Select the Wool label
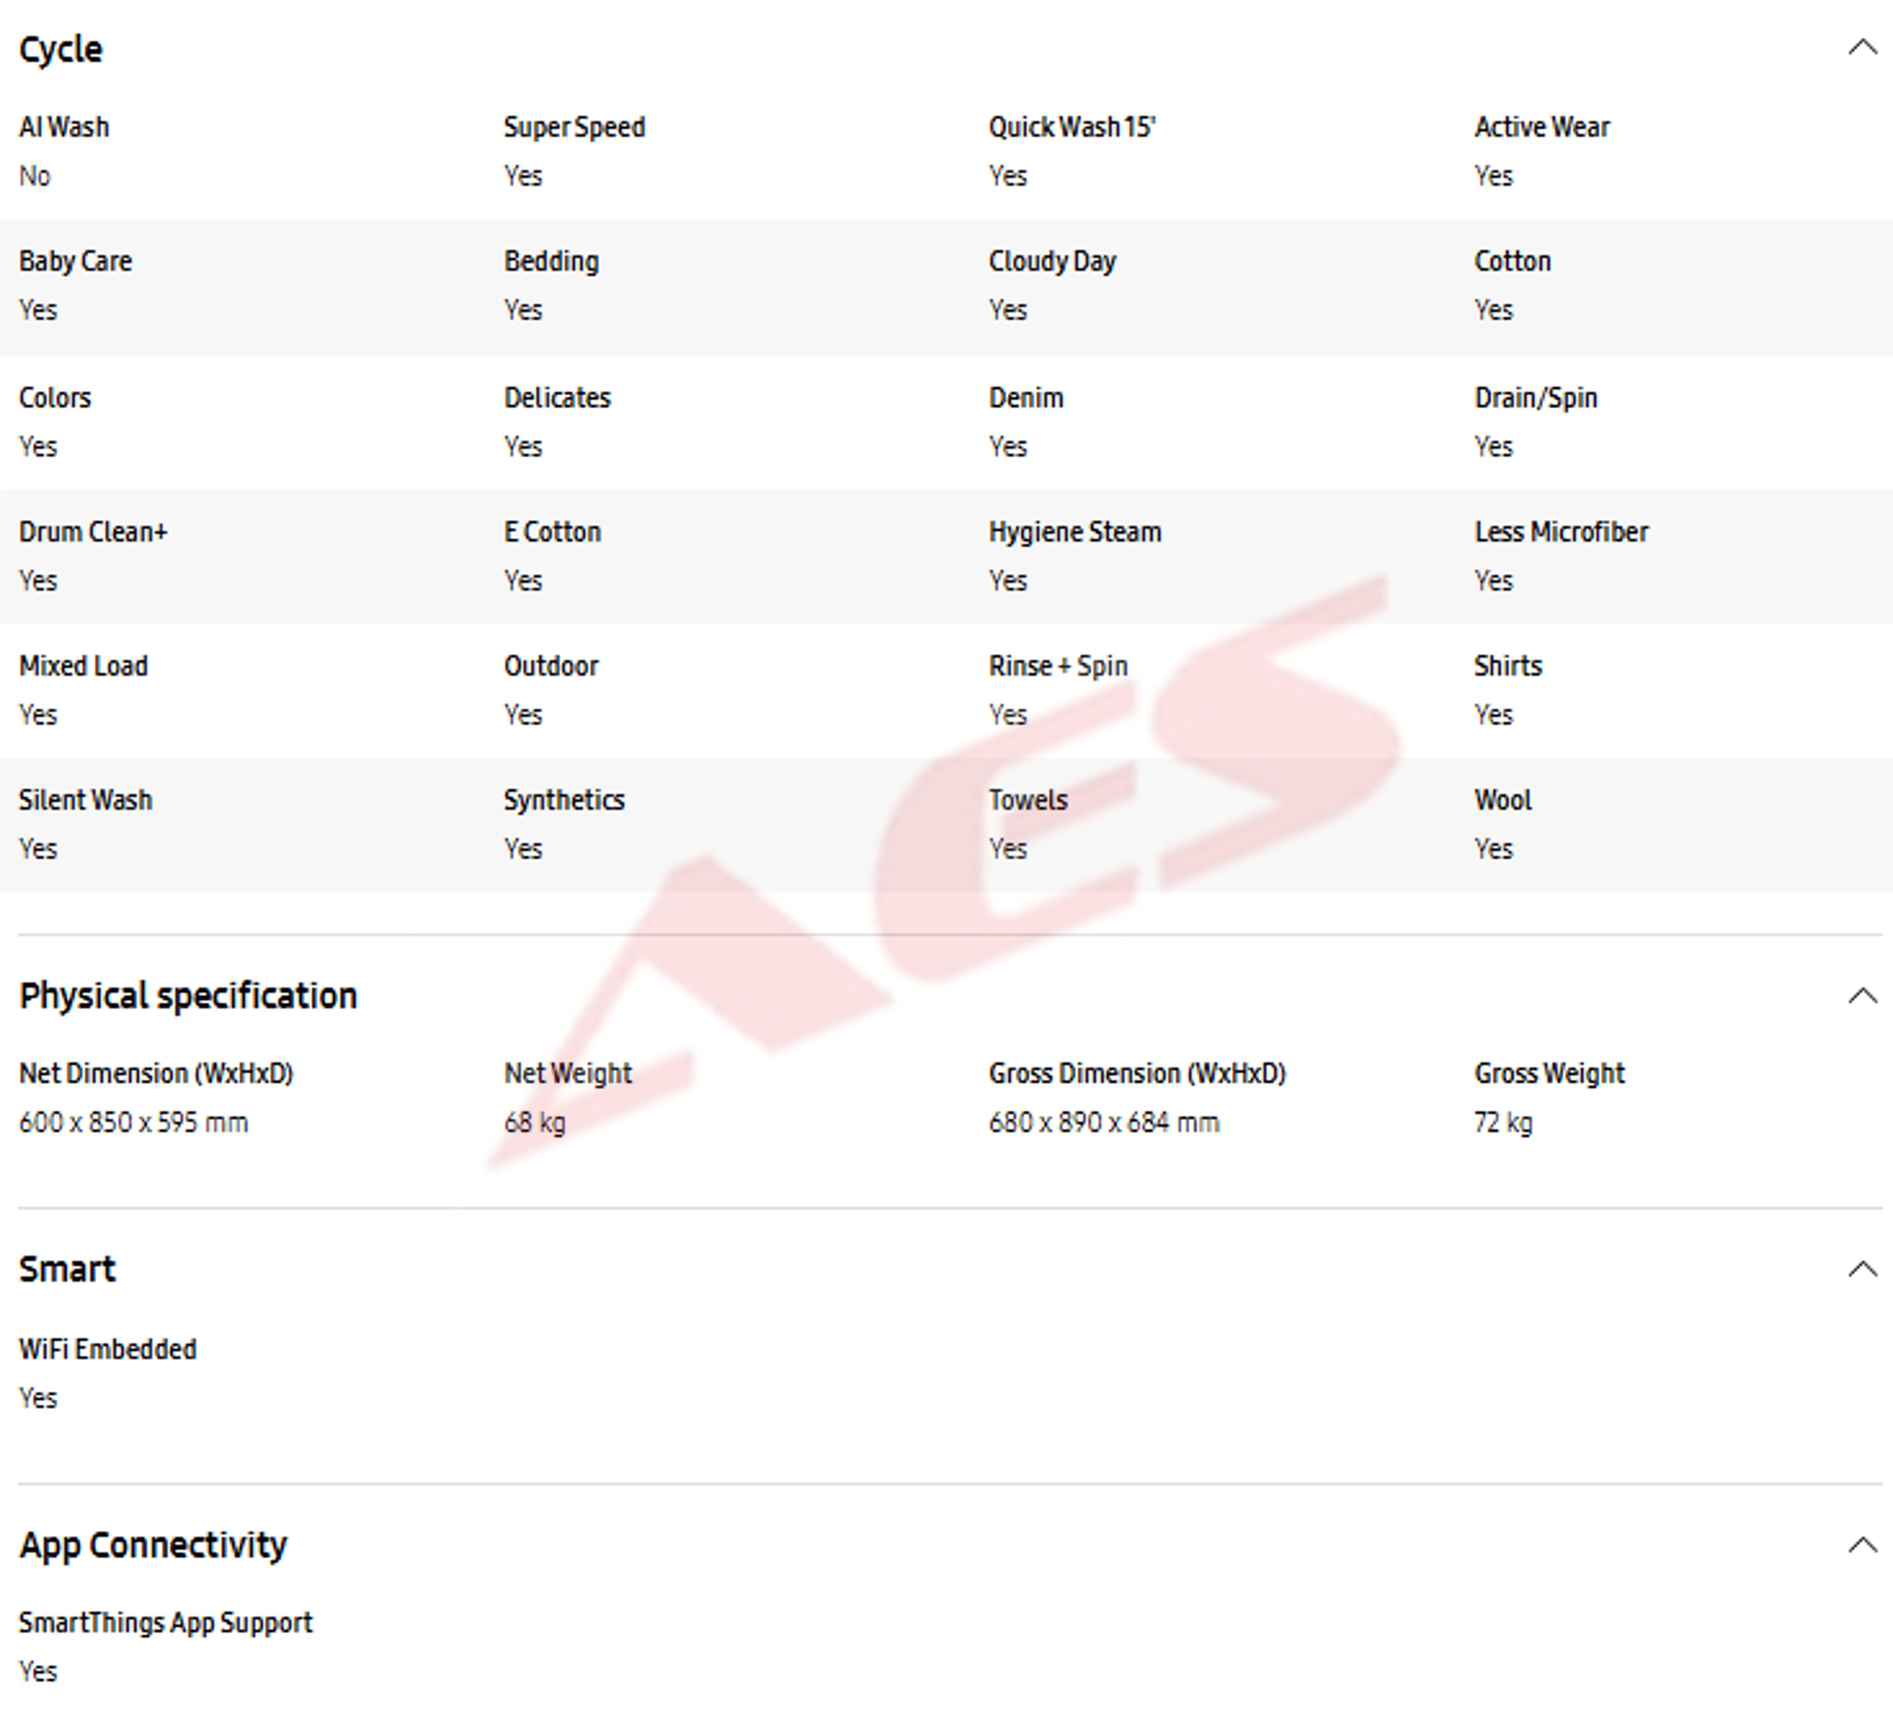The width and height of the screenshot is (1893, 1720). click(x=1503, y=801)
